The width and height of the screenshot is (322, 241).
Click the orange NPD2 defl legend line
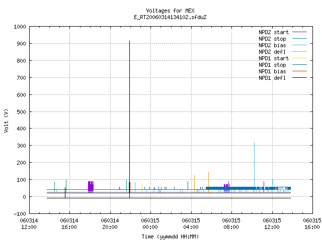300,52
